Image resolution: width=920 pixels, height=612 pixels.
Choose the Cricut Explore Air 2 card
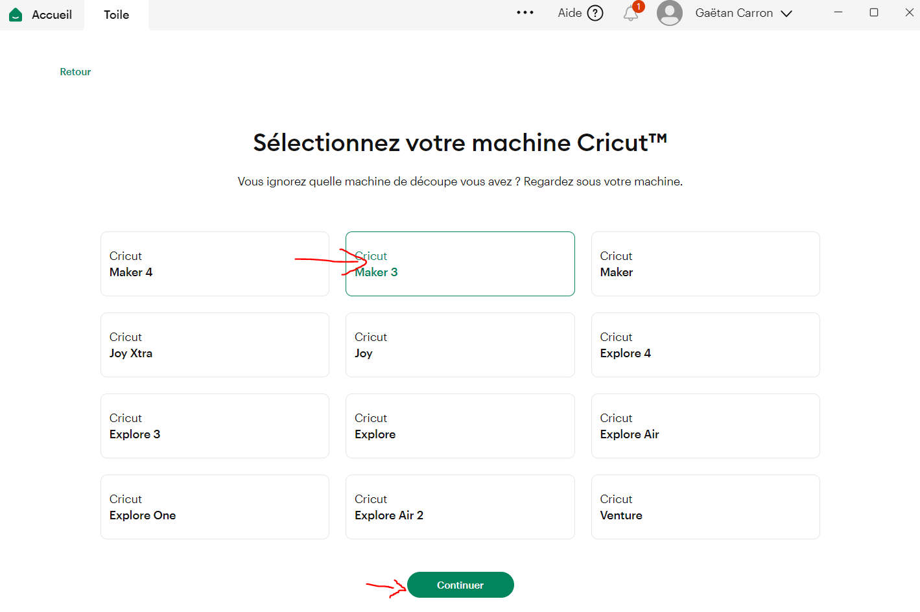[460, 507]
